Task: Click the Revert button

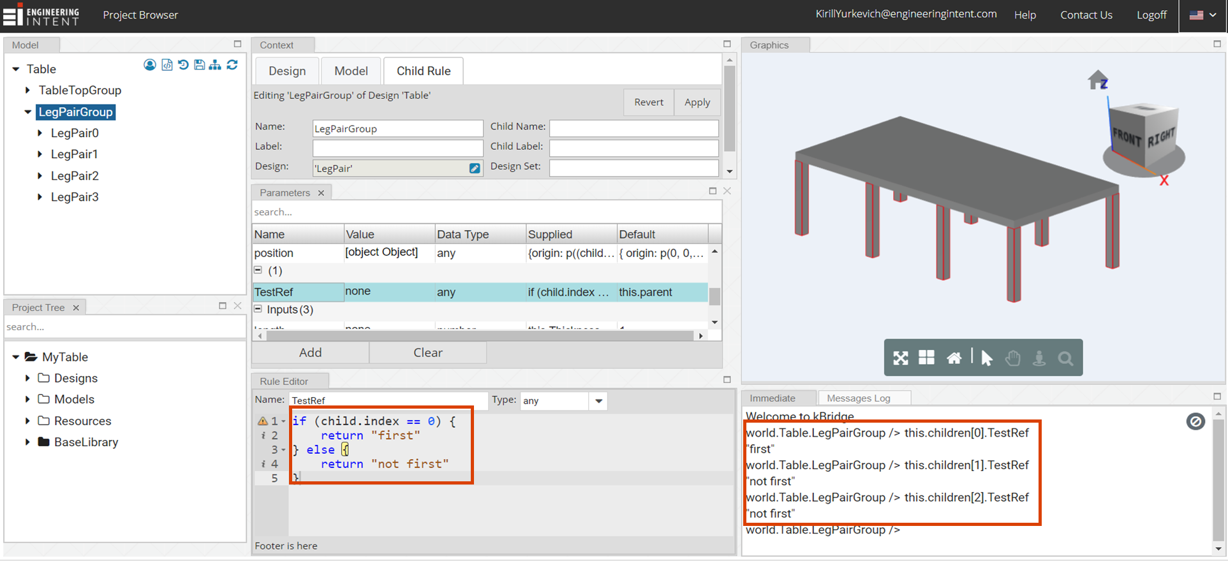Action: pyautogui.click(x=649, y=102)
